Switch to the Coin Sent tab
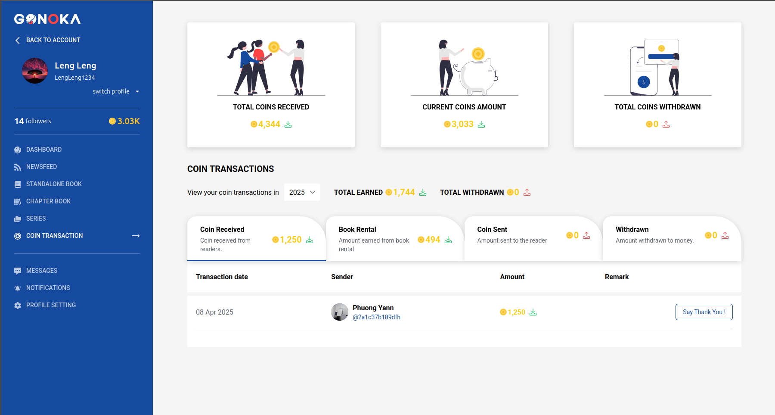This screenshot has width=775, height=415. (x=533, y=239)
